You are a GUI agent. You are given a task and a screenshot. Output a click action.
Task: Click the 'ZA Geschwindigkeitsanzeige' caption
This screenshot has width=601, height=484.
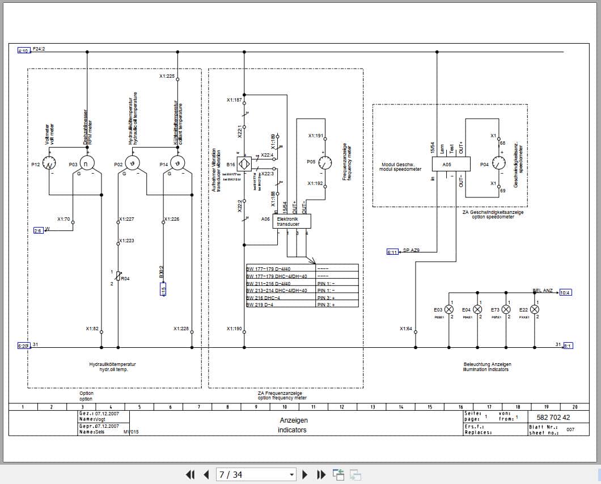point(493,212)
